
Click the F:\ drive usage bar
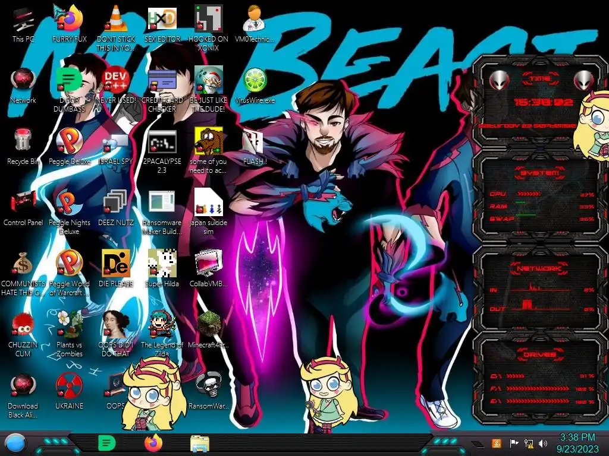[x=538, y=388]
